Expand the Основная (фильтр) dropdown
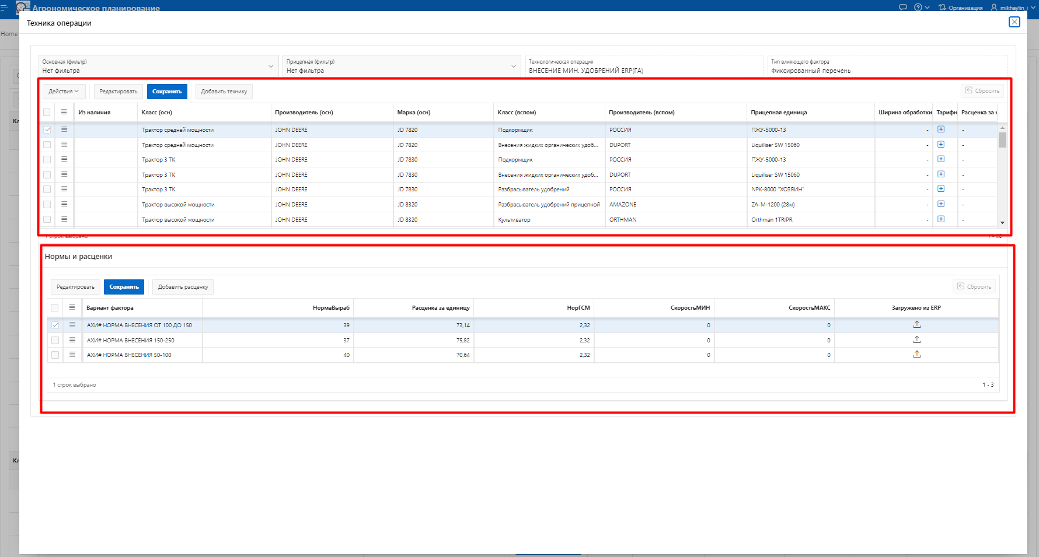The image size is (1039, 557). (x=271, y=66)
